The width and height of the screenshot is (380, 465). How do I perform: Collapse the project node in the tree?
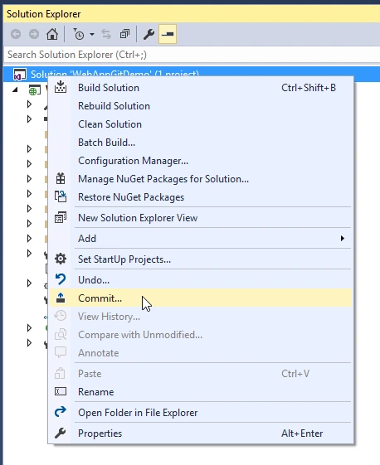point(15,90)
